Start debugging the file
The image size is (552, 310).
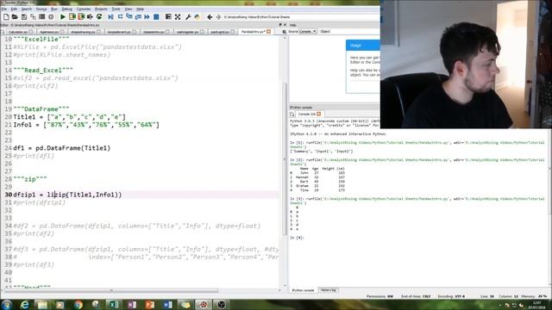coord(111,17)
